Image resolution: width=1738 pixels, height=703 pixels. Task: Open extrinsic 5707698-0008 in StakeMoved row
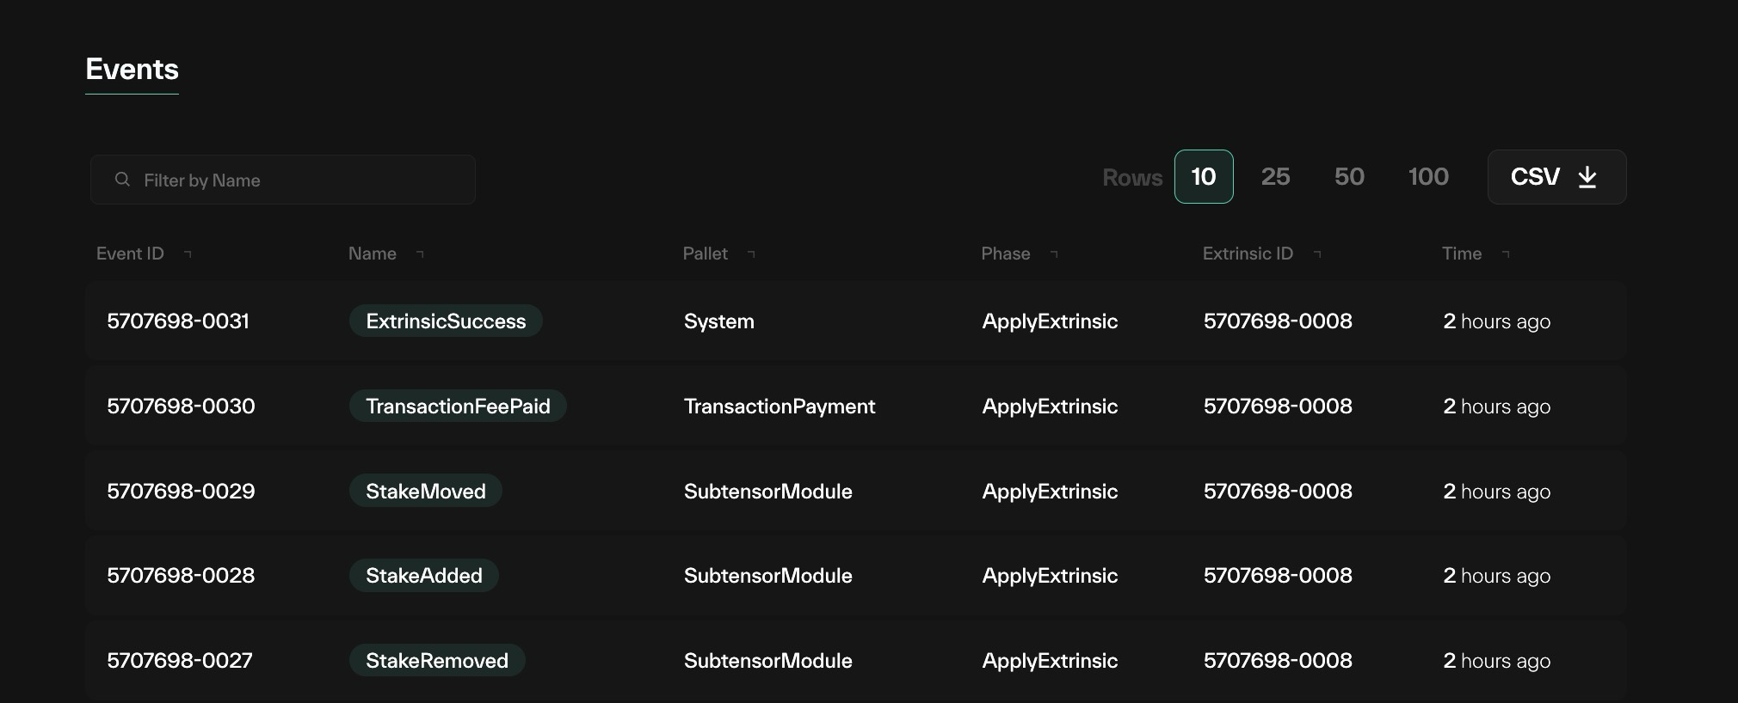click(1278, 492)
